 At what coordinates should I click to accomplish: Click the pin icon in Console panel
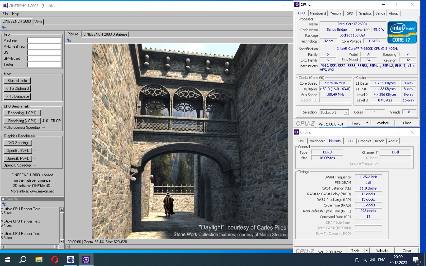[x=4, y=204]
